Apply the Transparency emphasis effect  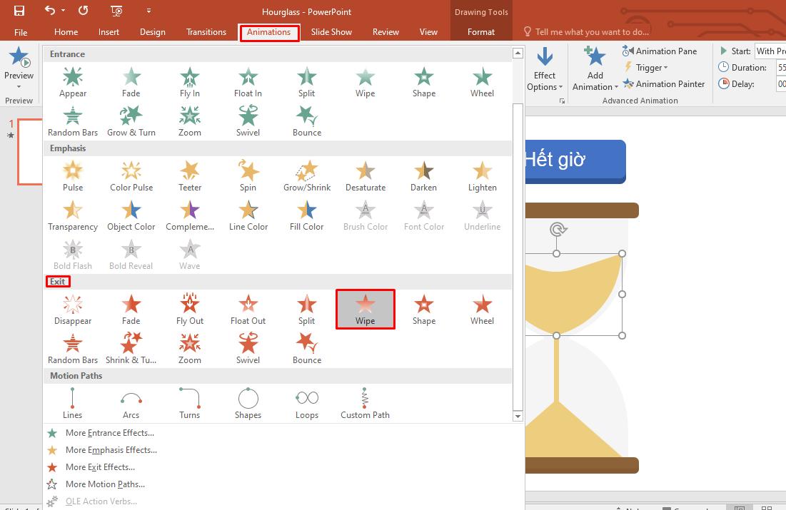(73, 215)
